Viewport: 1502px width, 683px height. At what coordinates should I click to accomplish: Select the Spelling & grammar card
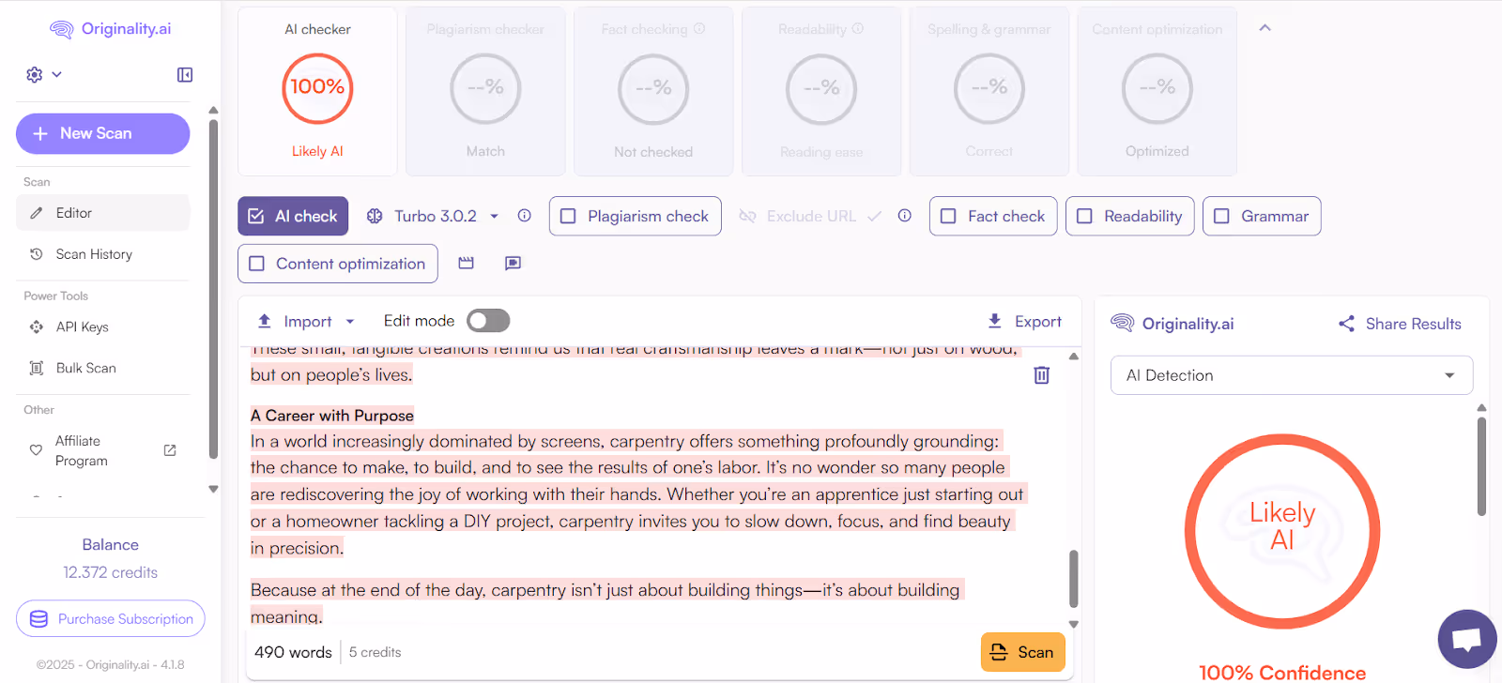[x=989, y=91]
